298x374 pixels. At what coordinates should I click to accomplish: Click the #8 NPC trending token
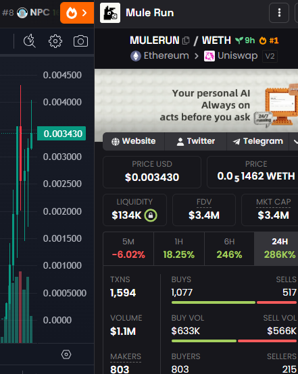(x=30, y=12)
